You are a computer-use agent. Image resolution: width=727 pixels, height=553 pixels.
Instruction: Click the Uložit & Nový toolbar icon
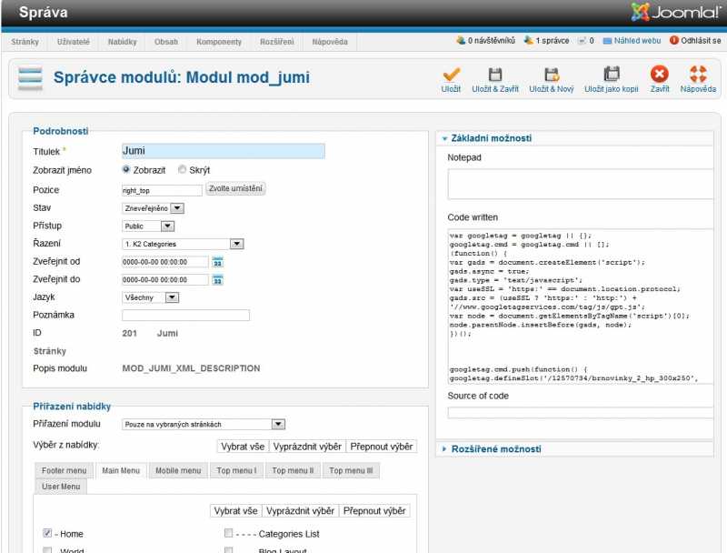551,75
